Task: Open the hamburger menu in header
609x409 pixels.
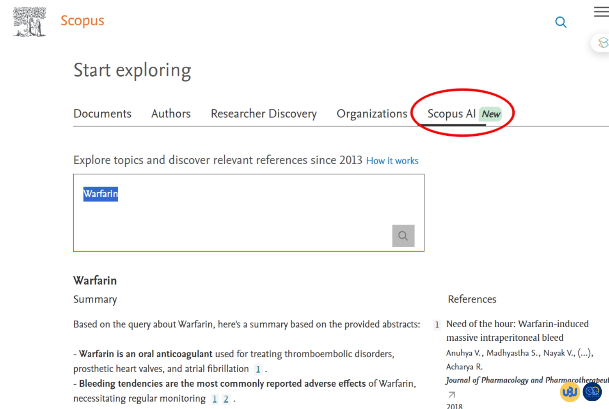Action: (x=601, y=12)
